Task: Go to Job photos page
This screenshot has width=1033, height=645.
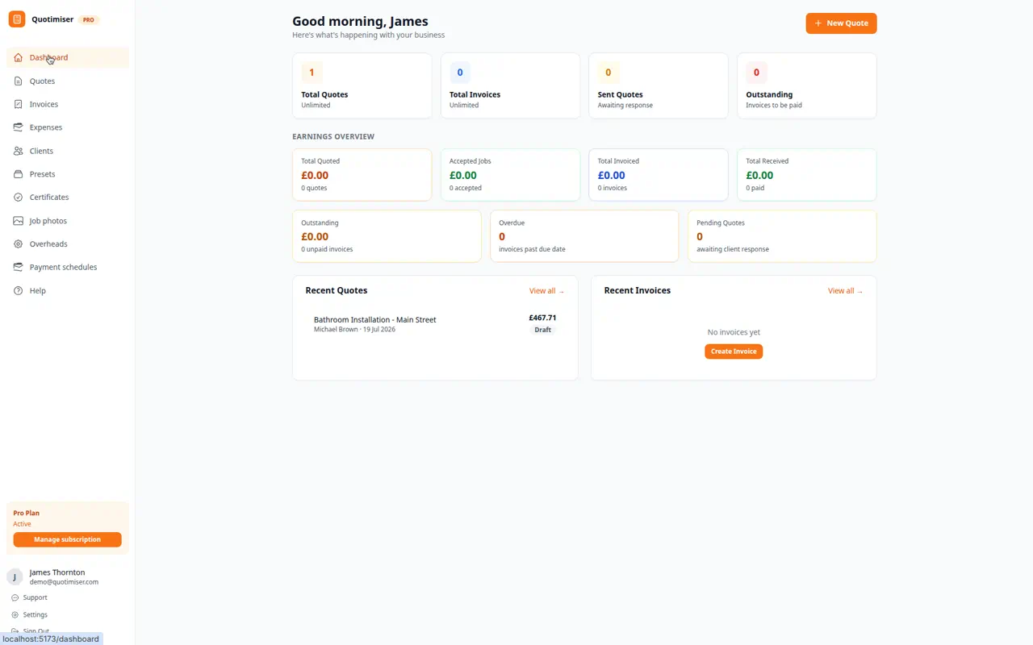Action: pyautogui.click(x=68, y=221)
